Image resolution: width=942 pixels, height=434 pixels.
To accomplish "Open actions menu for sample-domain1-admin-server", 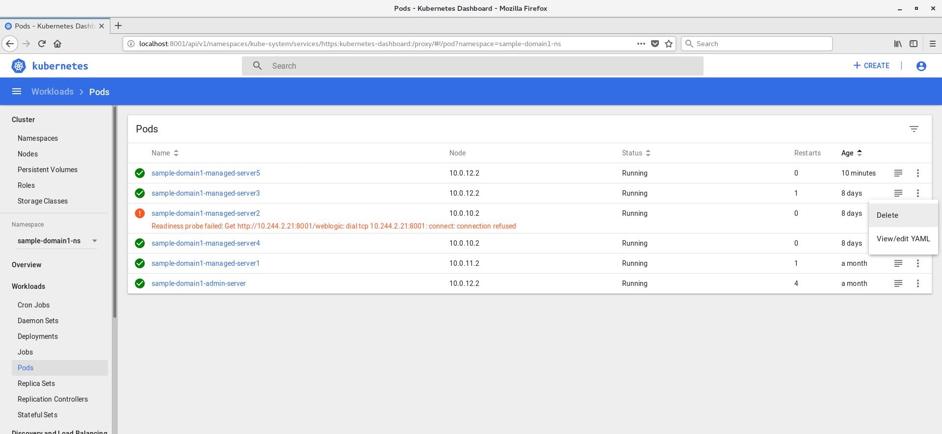I will pos(917,283).
